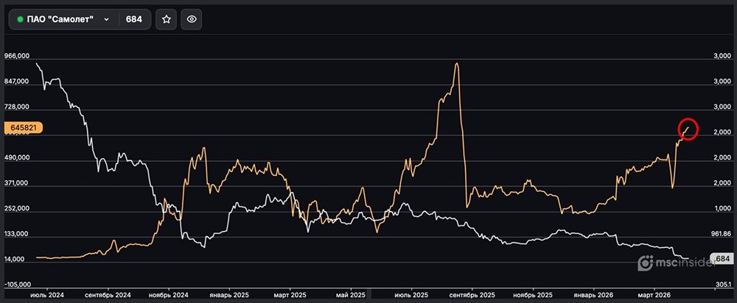
Task: Click the март 2026 date label
Action: [654, 296]
